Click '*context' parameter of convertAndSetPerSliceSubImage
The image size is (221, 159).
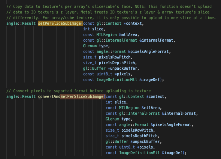[x=155, y=97]
